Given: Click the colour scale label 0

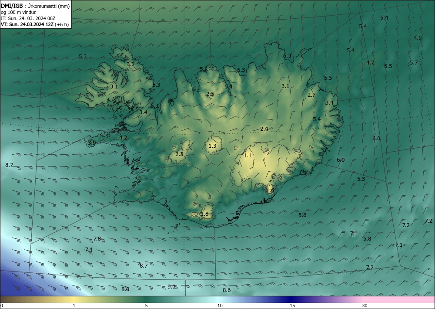Looking at the screenshot, I should [2, 306].
